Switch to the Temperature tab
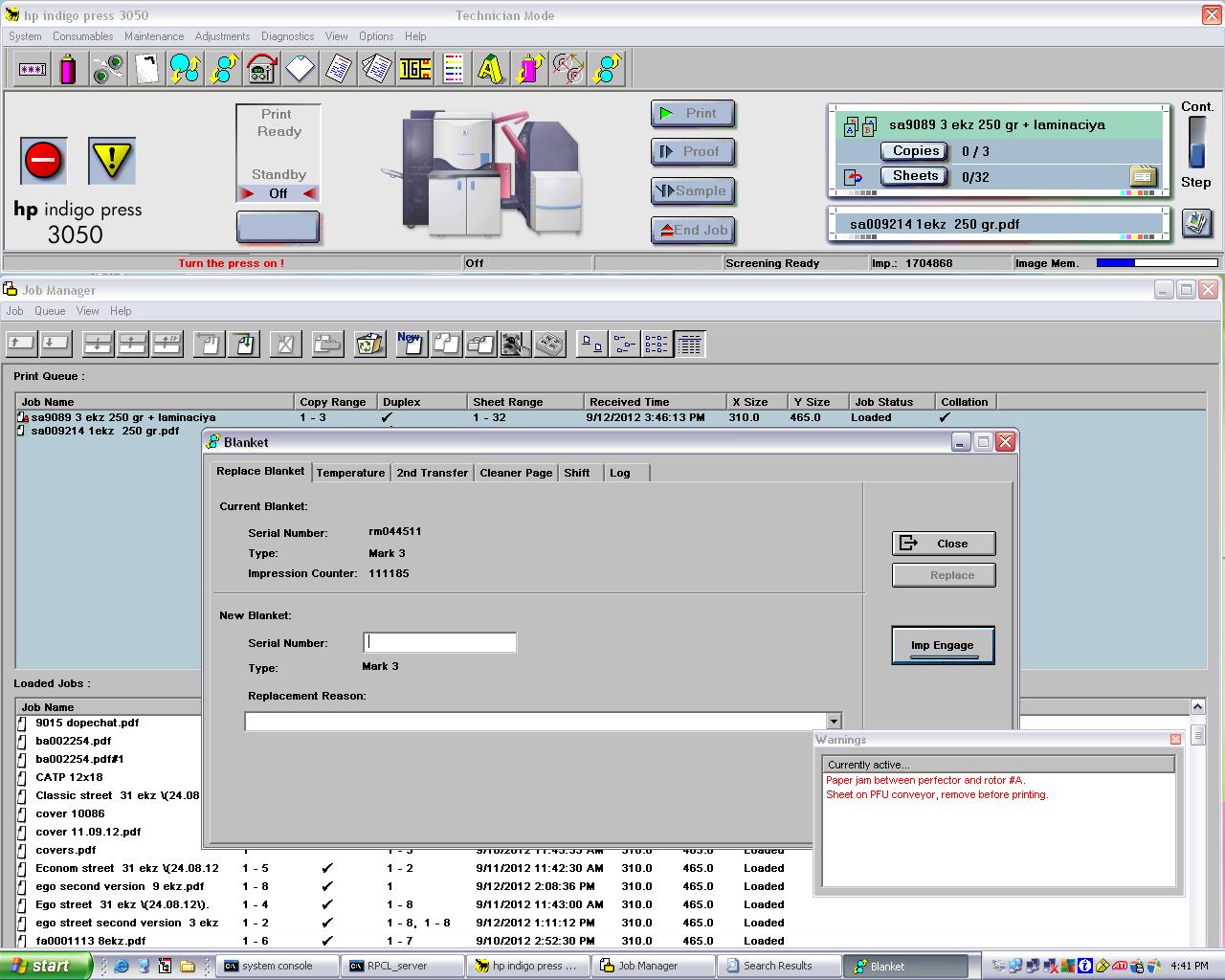This screenshot has height=980, width=1225. (350, 473)
